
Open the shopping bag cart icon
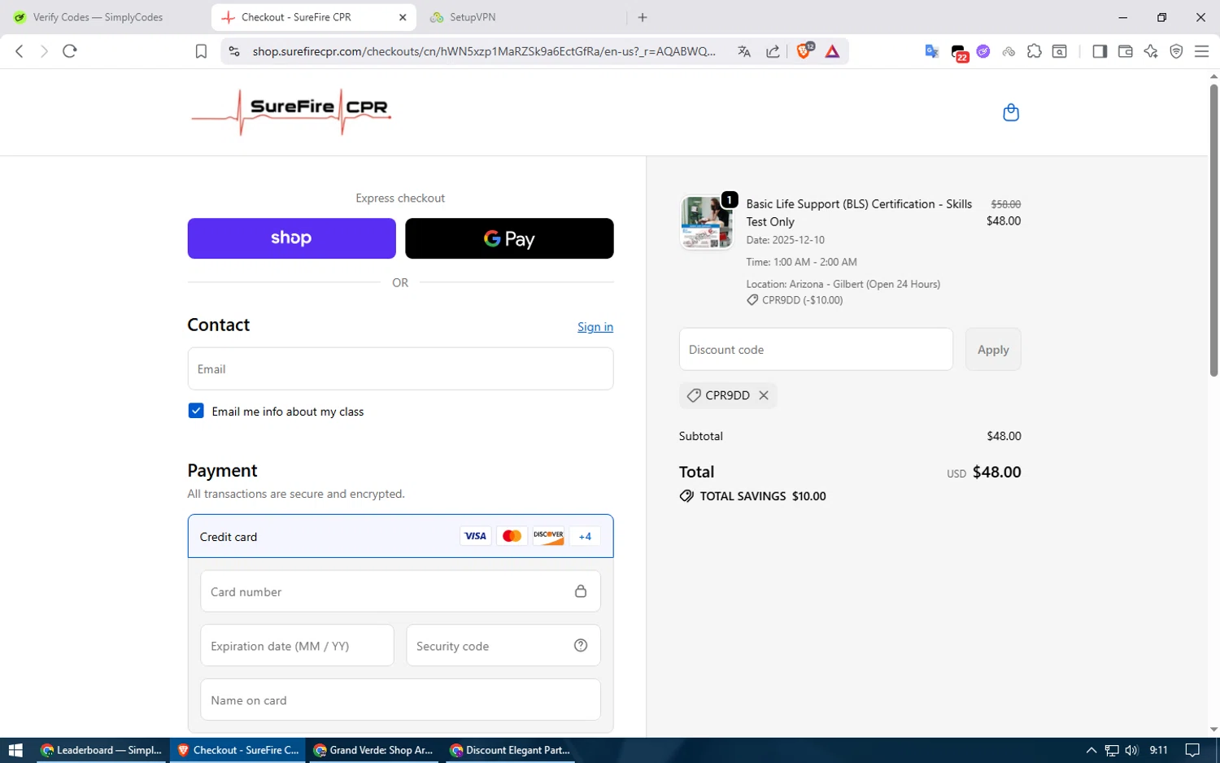pos(1011,112)
